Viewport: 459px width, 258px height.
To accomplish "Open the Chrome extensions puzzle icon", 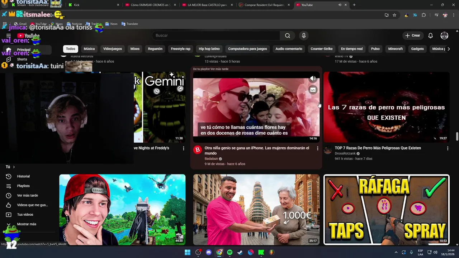I will point(424,15).
